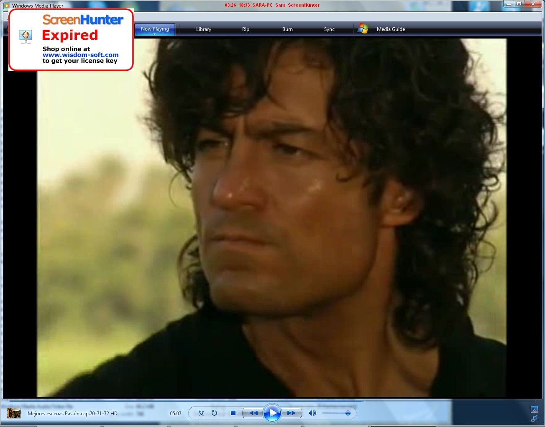Click the Windows Media Player title bar icon
545x427 pixels.
coord(6,5)
